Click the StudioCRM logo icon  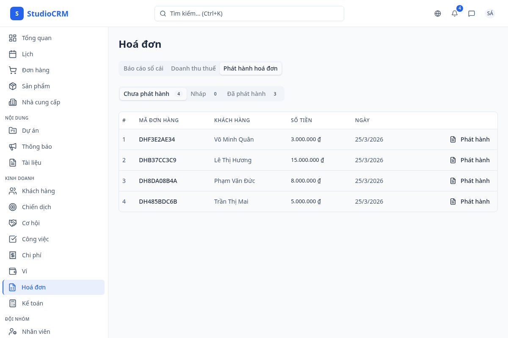coord(17,14)
